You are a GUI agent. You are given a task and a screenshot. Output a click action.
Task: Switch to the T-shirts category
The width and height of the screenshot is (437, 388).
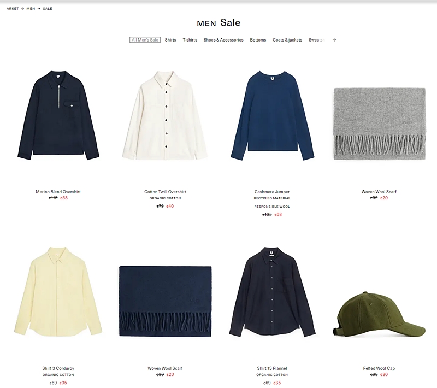coord(190,40)
